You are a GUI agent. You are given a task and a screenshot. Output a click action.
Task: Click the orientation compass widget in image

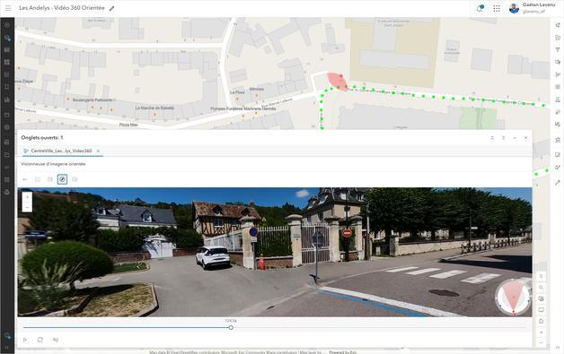coord(514,297)
